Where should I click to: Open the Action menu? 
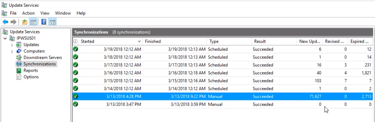(28, 13)
